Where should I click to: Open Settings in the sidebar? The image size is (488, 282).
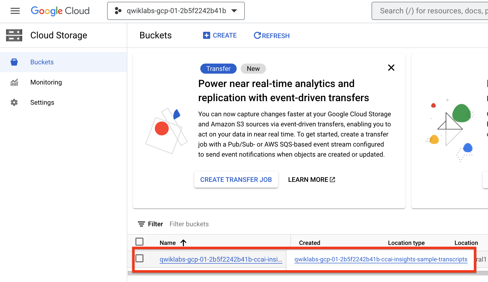pyautogui.click(x=63, y=102)
